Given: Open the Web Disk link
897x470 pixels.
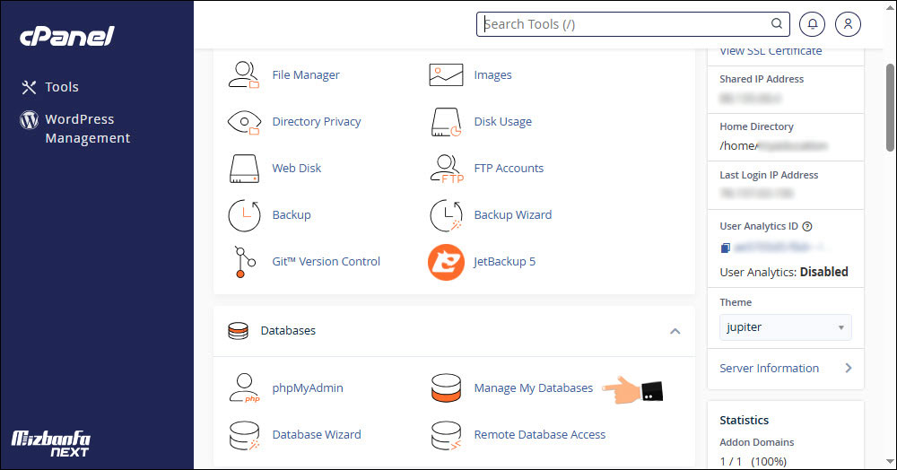Looking at the screenshot, I should pos(297,168).
